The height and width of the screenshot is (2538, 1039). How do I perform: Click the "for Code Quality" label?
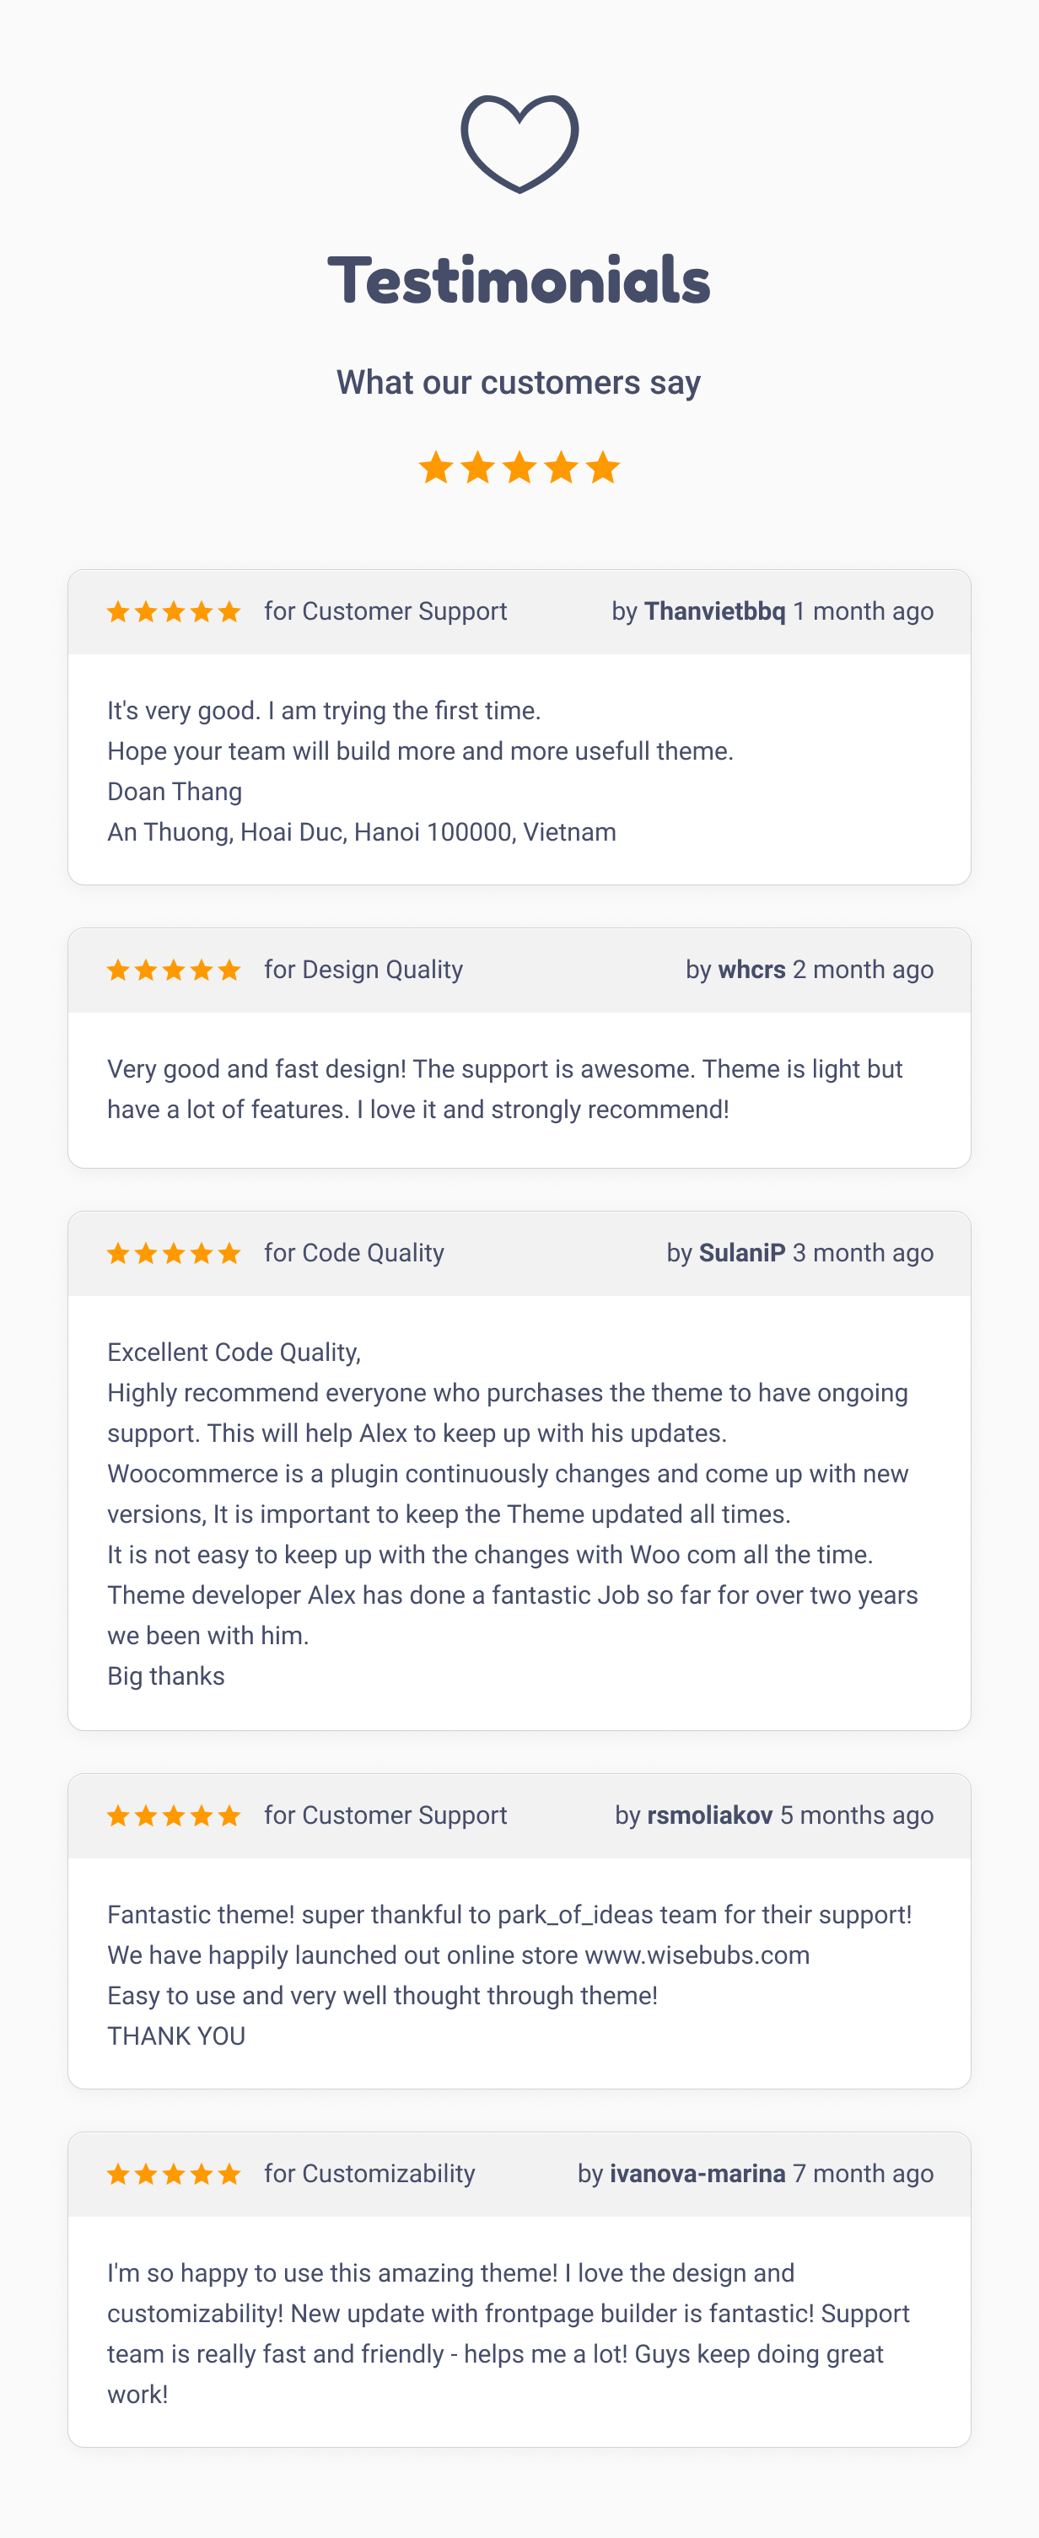[354, 1253]
